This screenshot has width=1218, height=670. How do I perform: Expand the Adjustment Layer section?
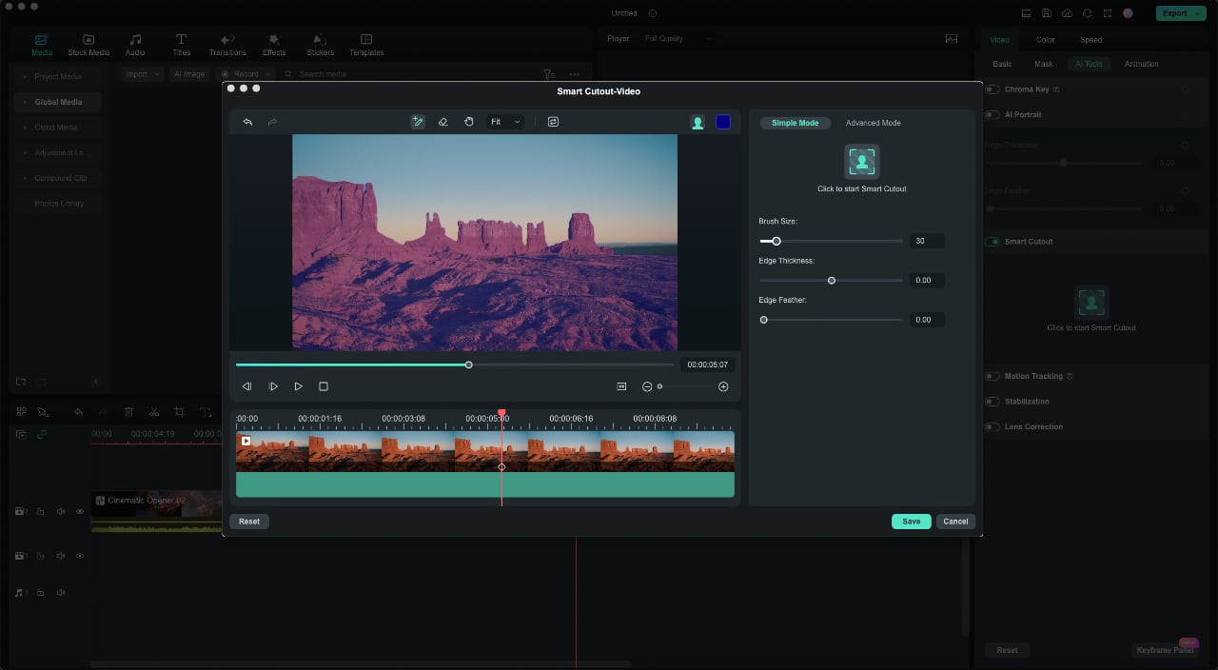59,152
